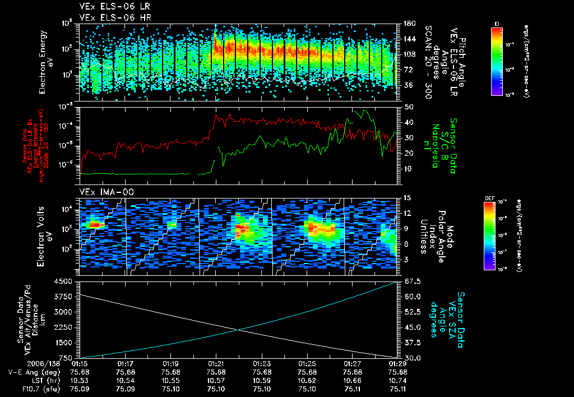This screenshot has width=574, height=397.
Task: Click the cyan 'VEx SZA Angle' axis label
Action: point(447,320)
